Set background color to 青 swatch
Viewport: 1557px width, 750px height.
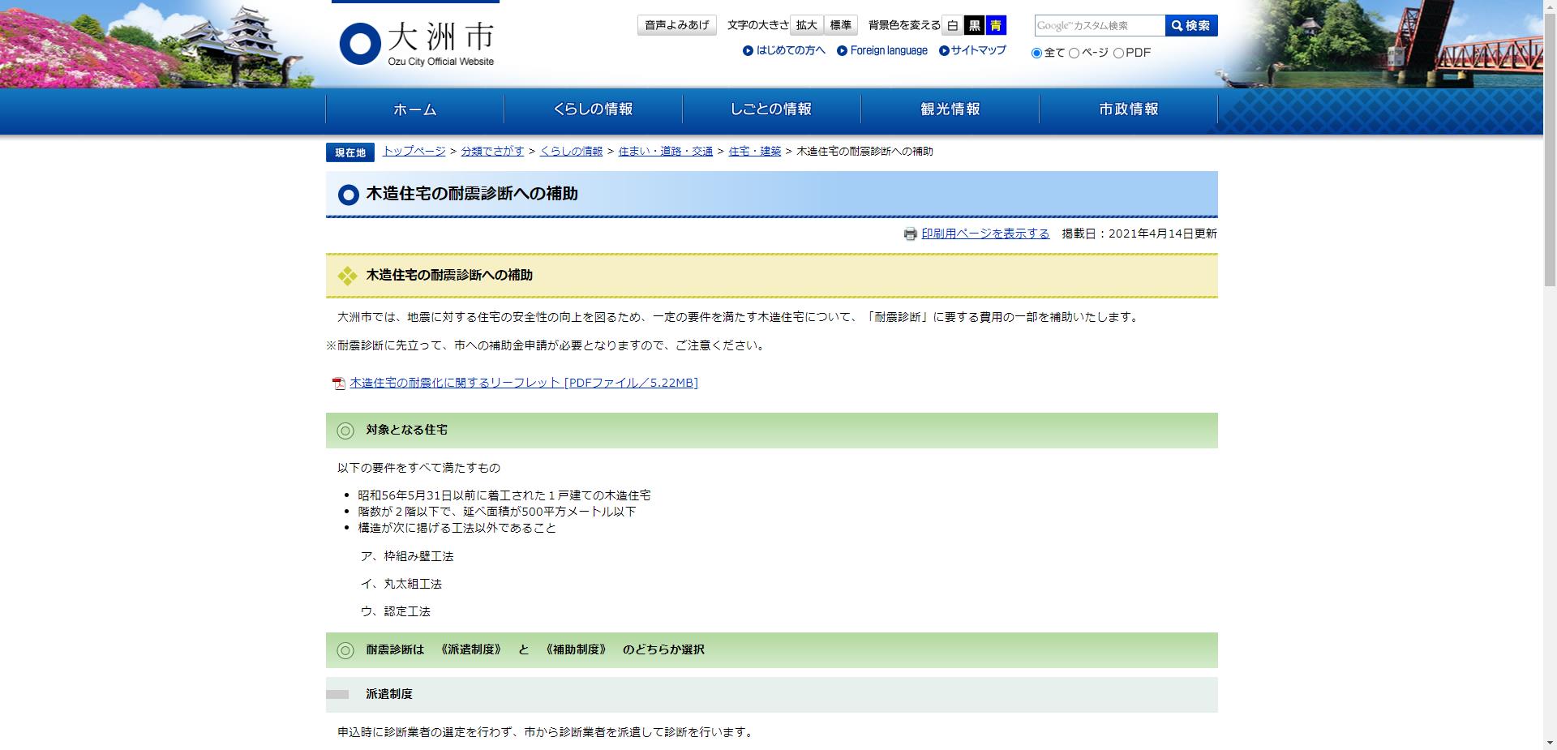click(x=995, y=25)
